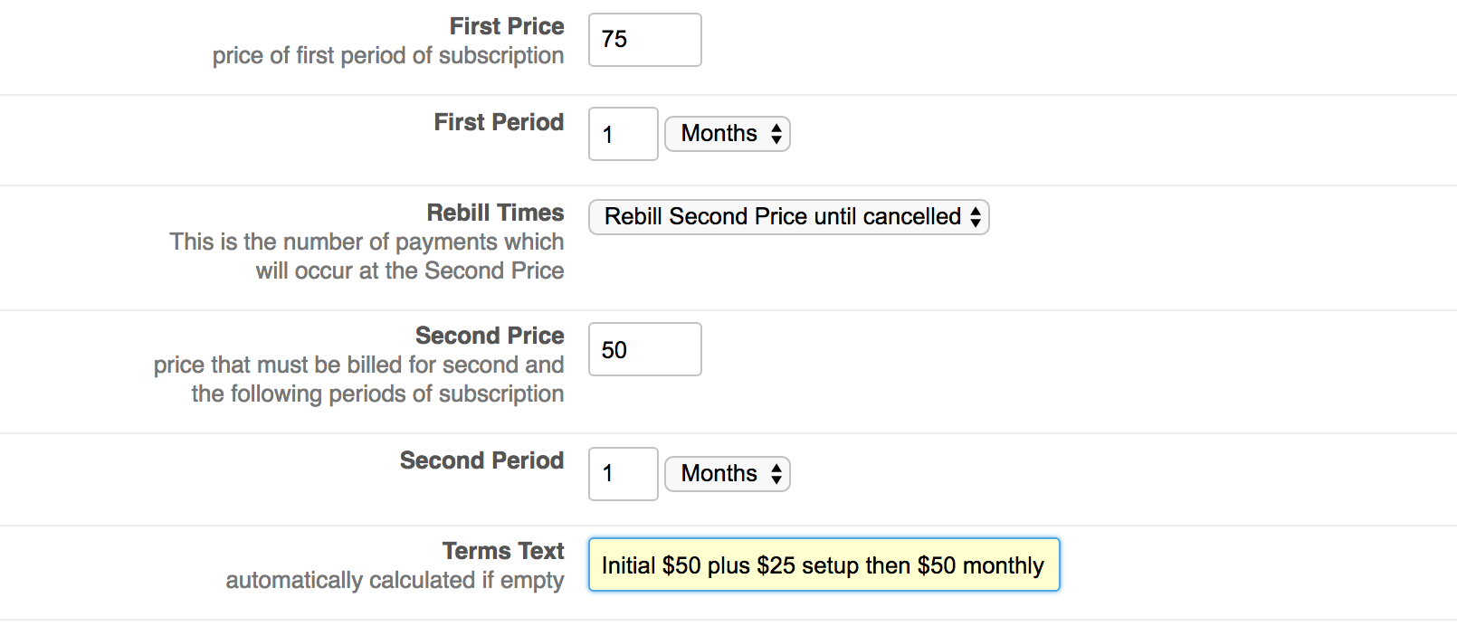The height and width of the screenshot is (626, 1457).
Task: Click the "Rebill Times" bold label
Action: [495, 213]
